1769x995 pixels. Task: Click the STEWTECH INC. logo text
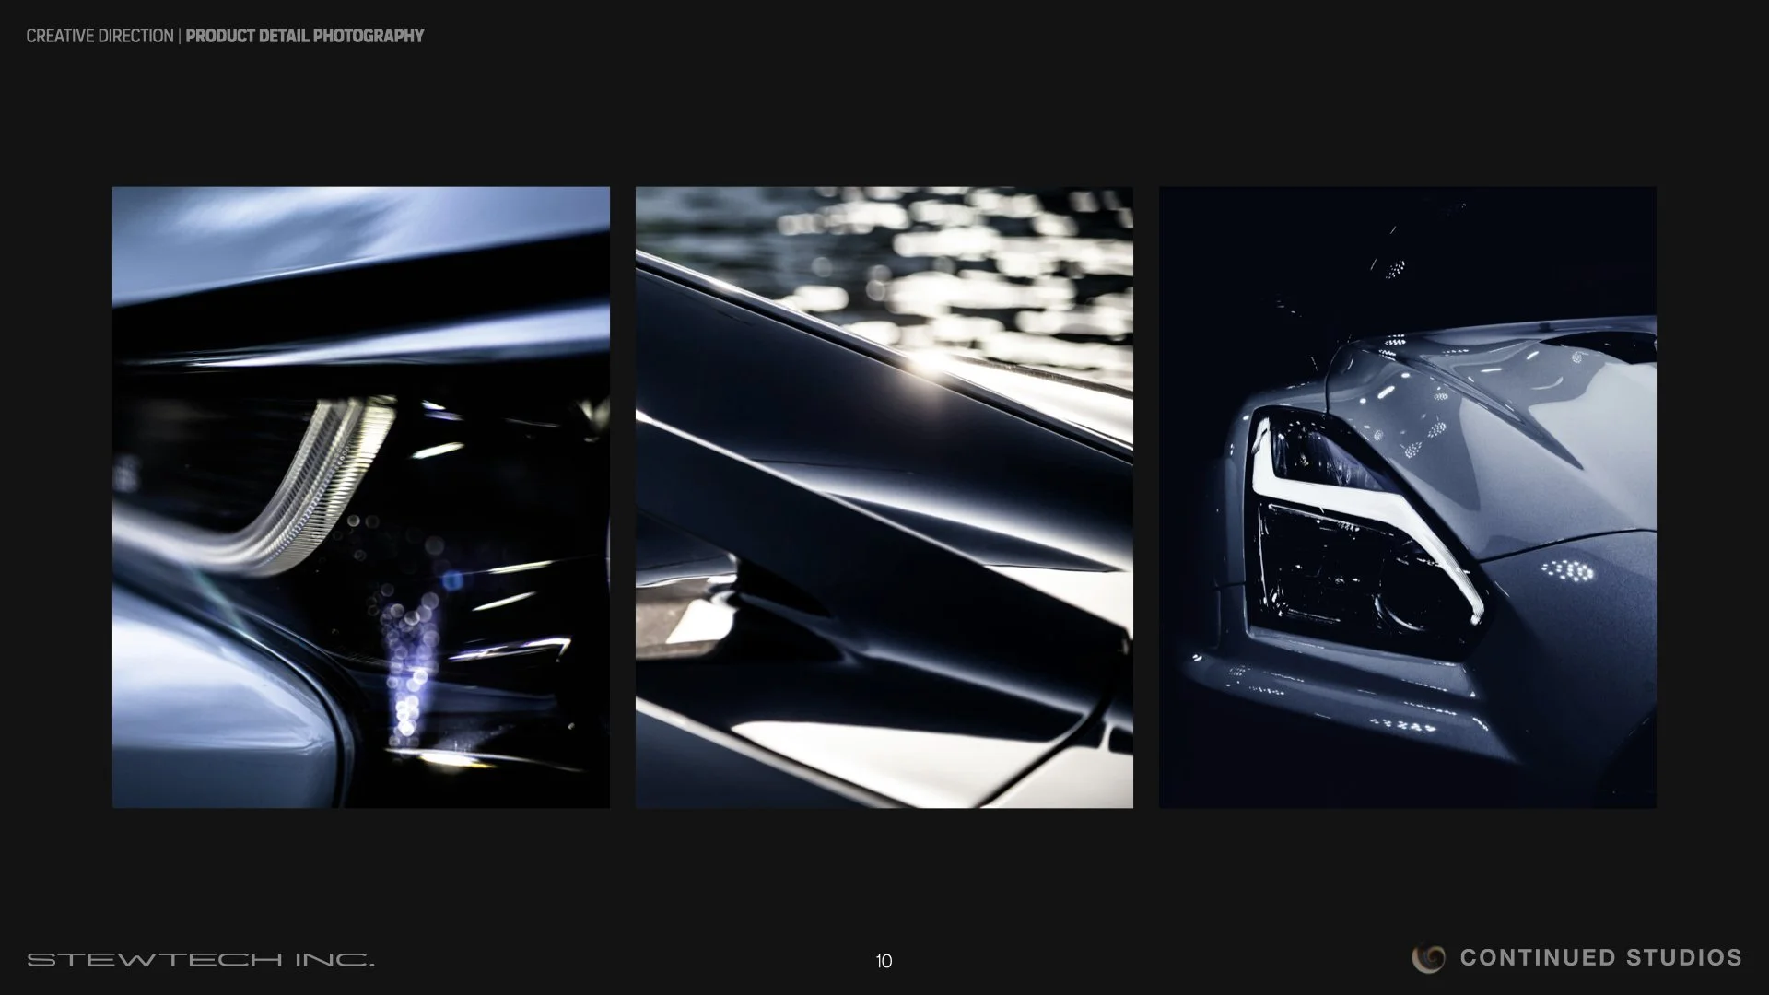pos(201,960)
